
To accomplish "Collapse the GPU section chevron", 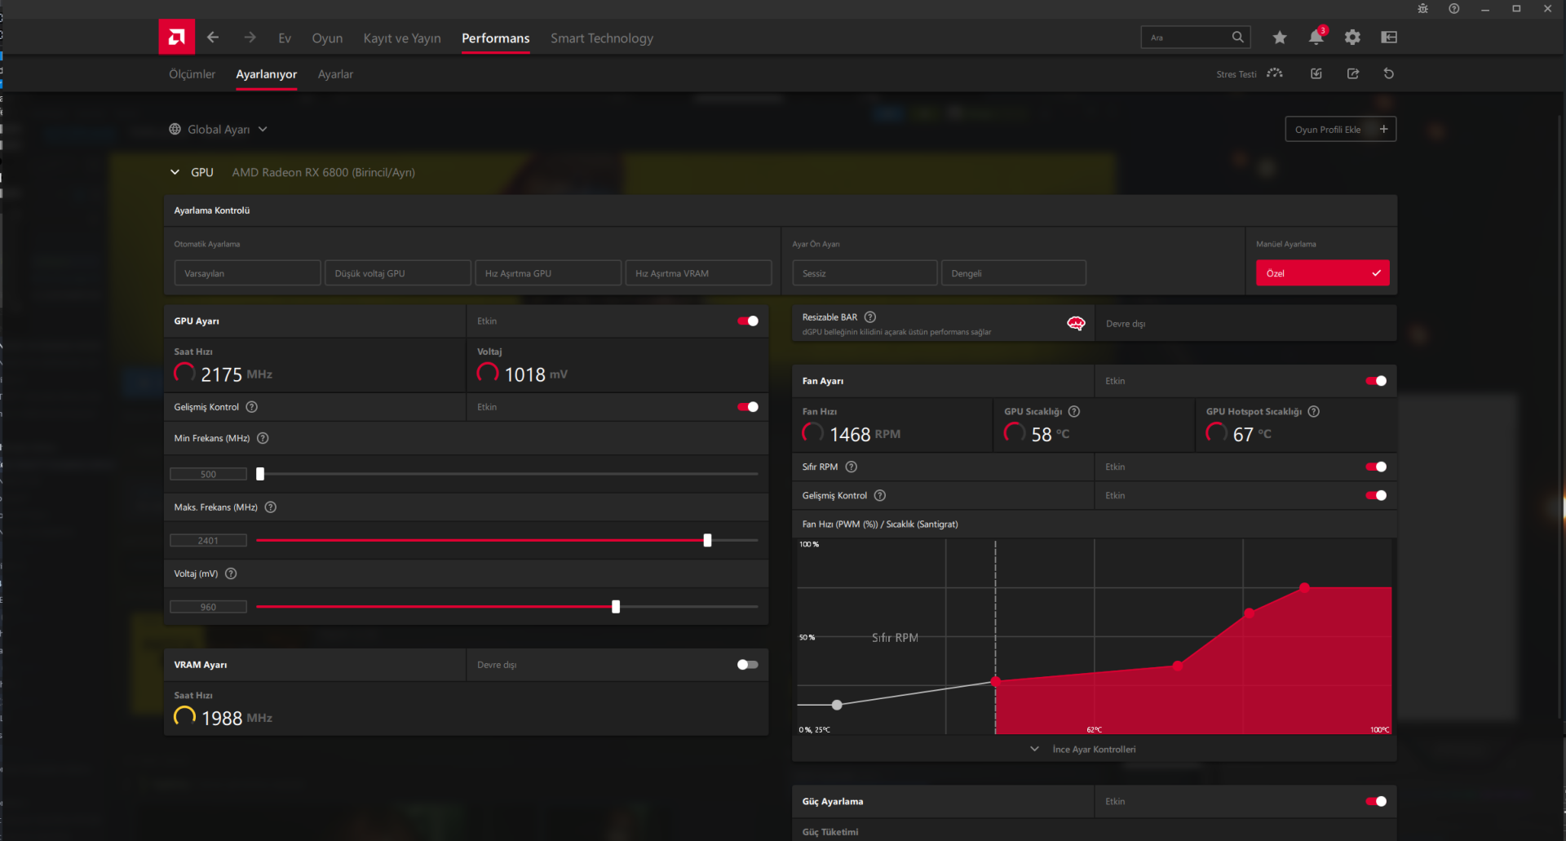I will 175,172.
